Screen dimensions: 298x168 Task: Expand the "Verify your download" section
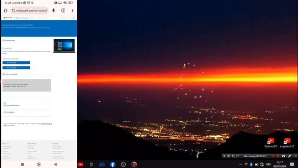pyautogui.click(x=10, y=74)
